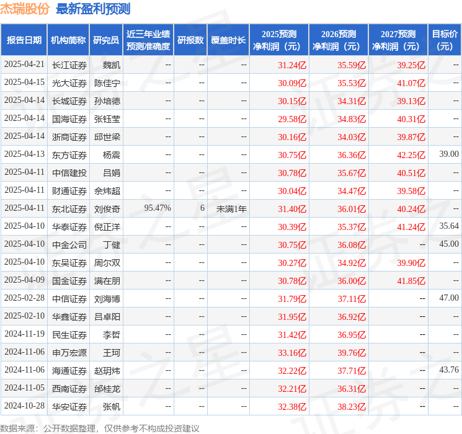Click the 2025-04-21 report date
The width and height of the screenshot is (462, 434).
[x=24, y=64]
